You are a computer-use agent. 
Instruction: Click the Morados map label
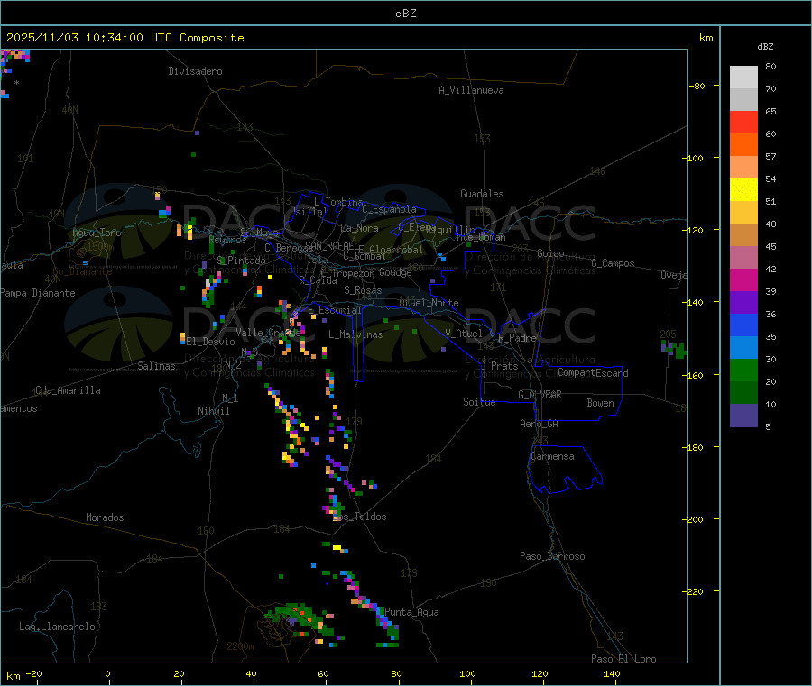pos(105,517)
